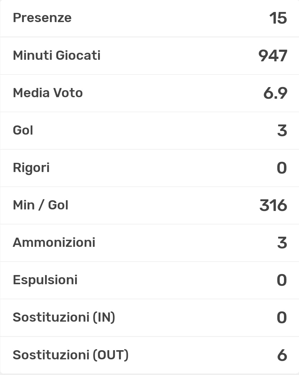Select the Sostituzioni (OUT) label

click(71, 355)
